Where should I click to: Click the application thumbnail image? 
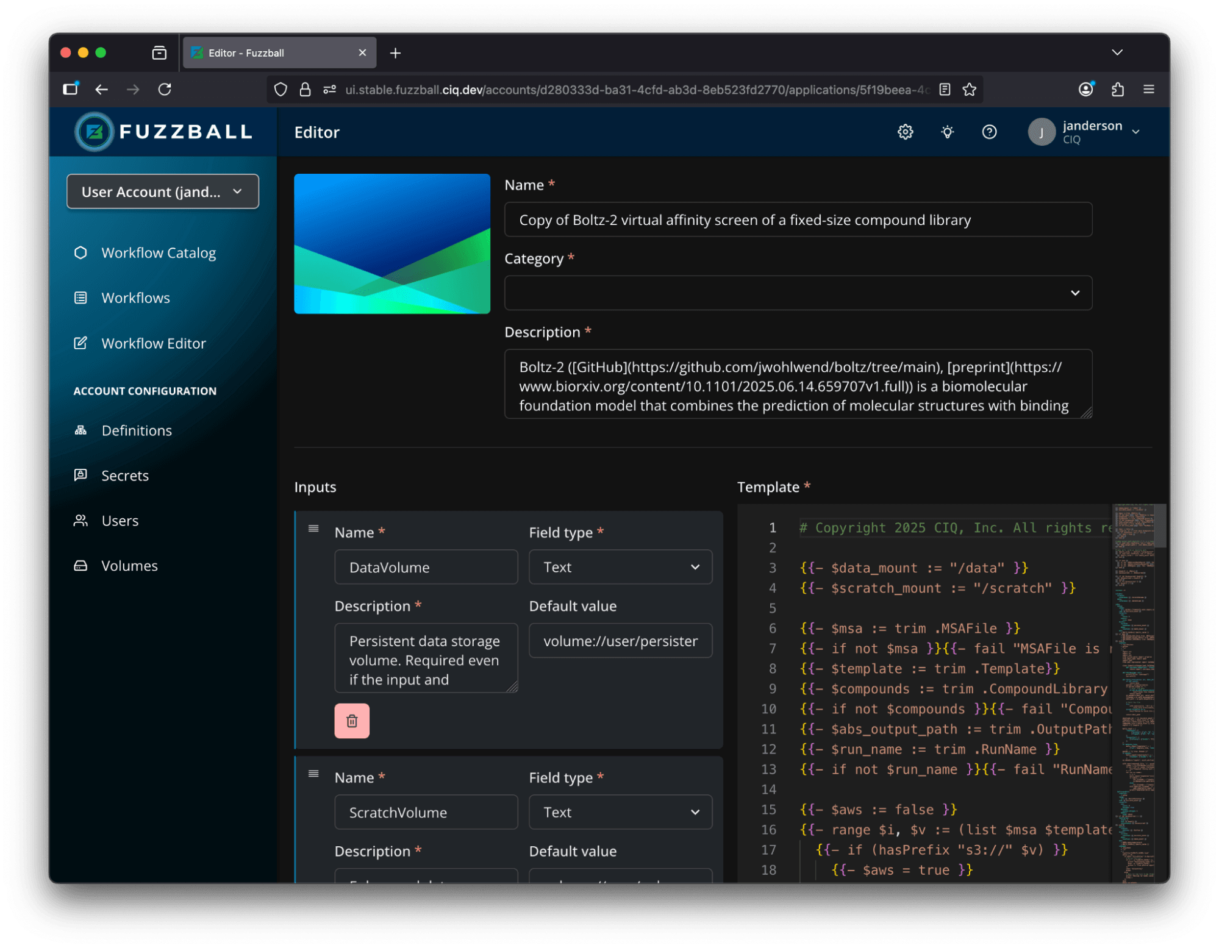point(392,244)
